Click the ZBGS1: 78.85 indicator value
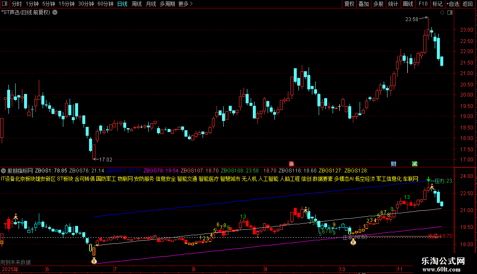This screenshot has width=477, height=274. click(x=51, y=171)
